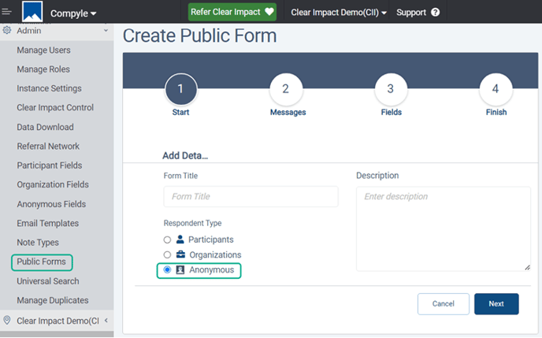Viewport: 542px width, 338px height.
Task: Open Anonymous Fields
Action: [51, 204]
